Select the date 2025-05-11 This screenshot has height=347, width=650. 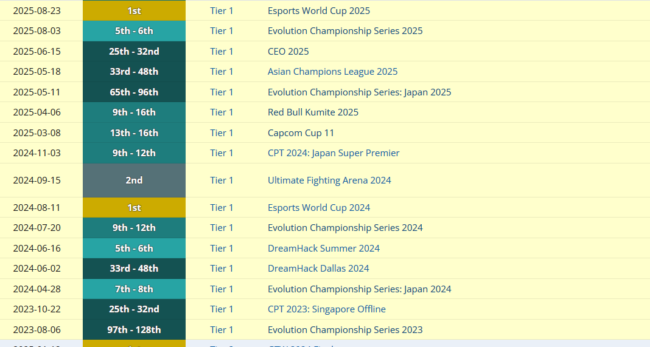coord(37,92)
